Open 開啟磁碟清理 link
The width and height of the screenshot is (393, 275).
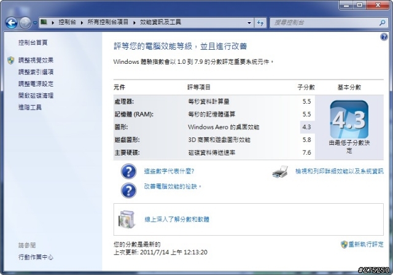(x=36, y=95)
